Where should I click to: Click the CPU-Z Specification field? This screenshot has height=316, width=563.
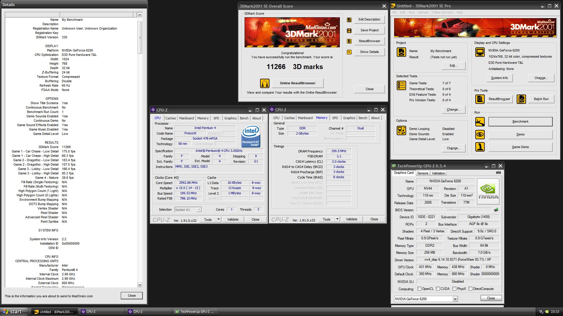(x=219, y=151)
